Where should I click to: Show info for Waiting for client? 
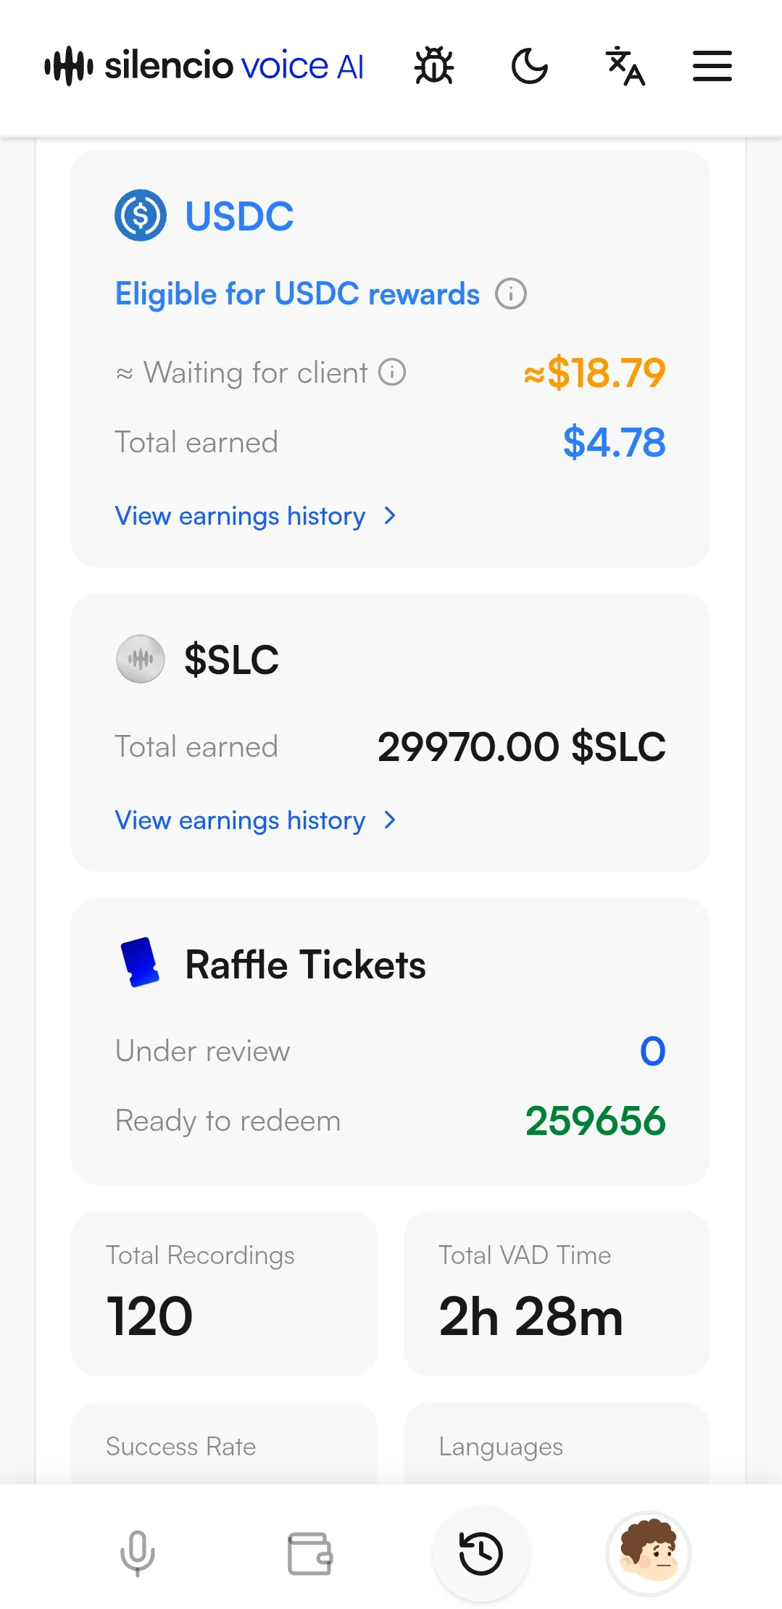pos(392,373)
